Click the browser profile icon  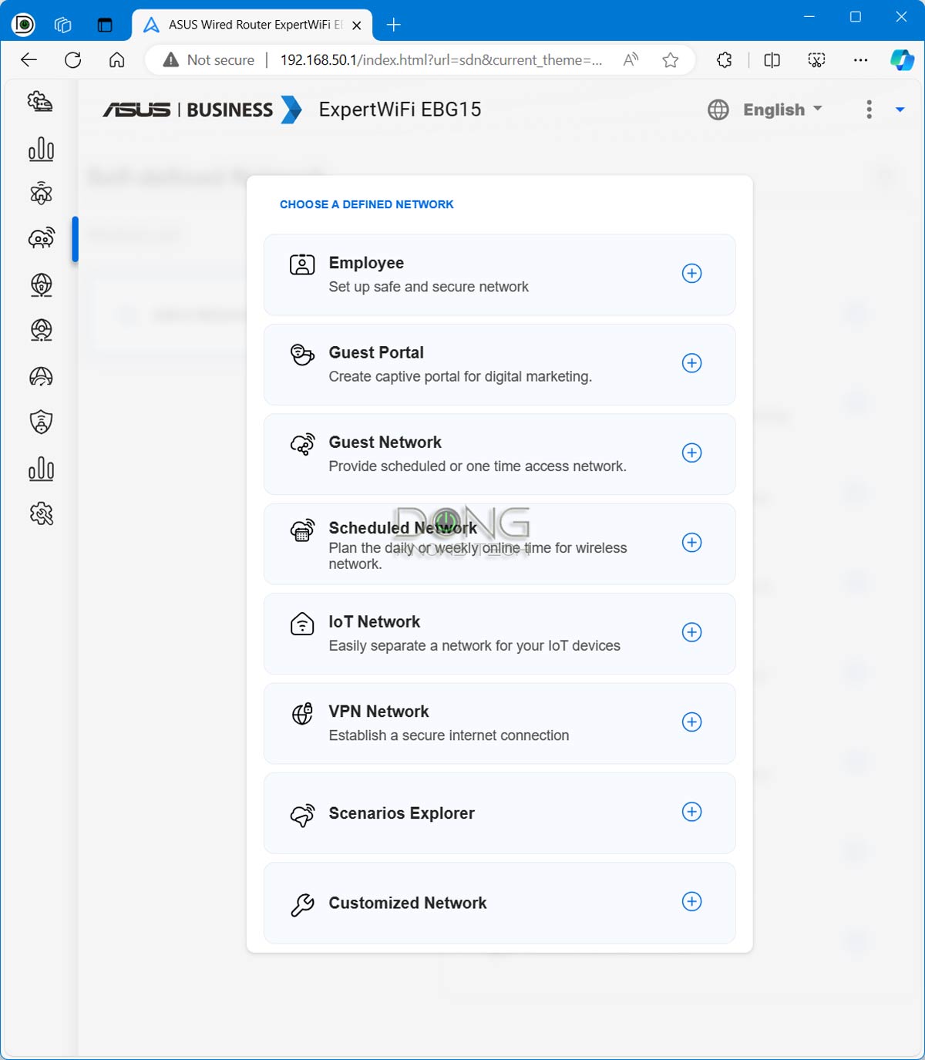(x=24, y=25)
